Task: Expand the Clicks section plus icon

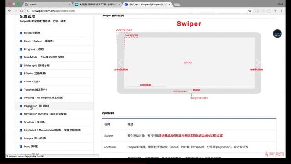Action: point(20,82)
